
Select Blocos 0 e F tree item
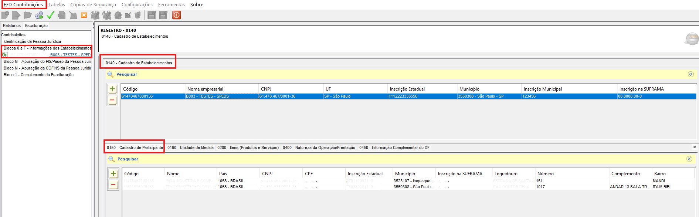47,48
